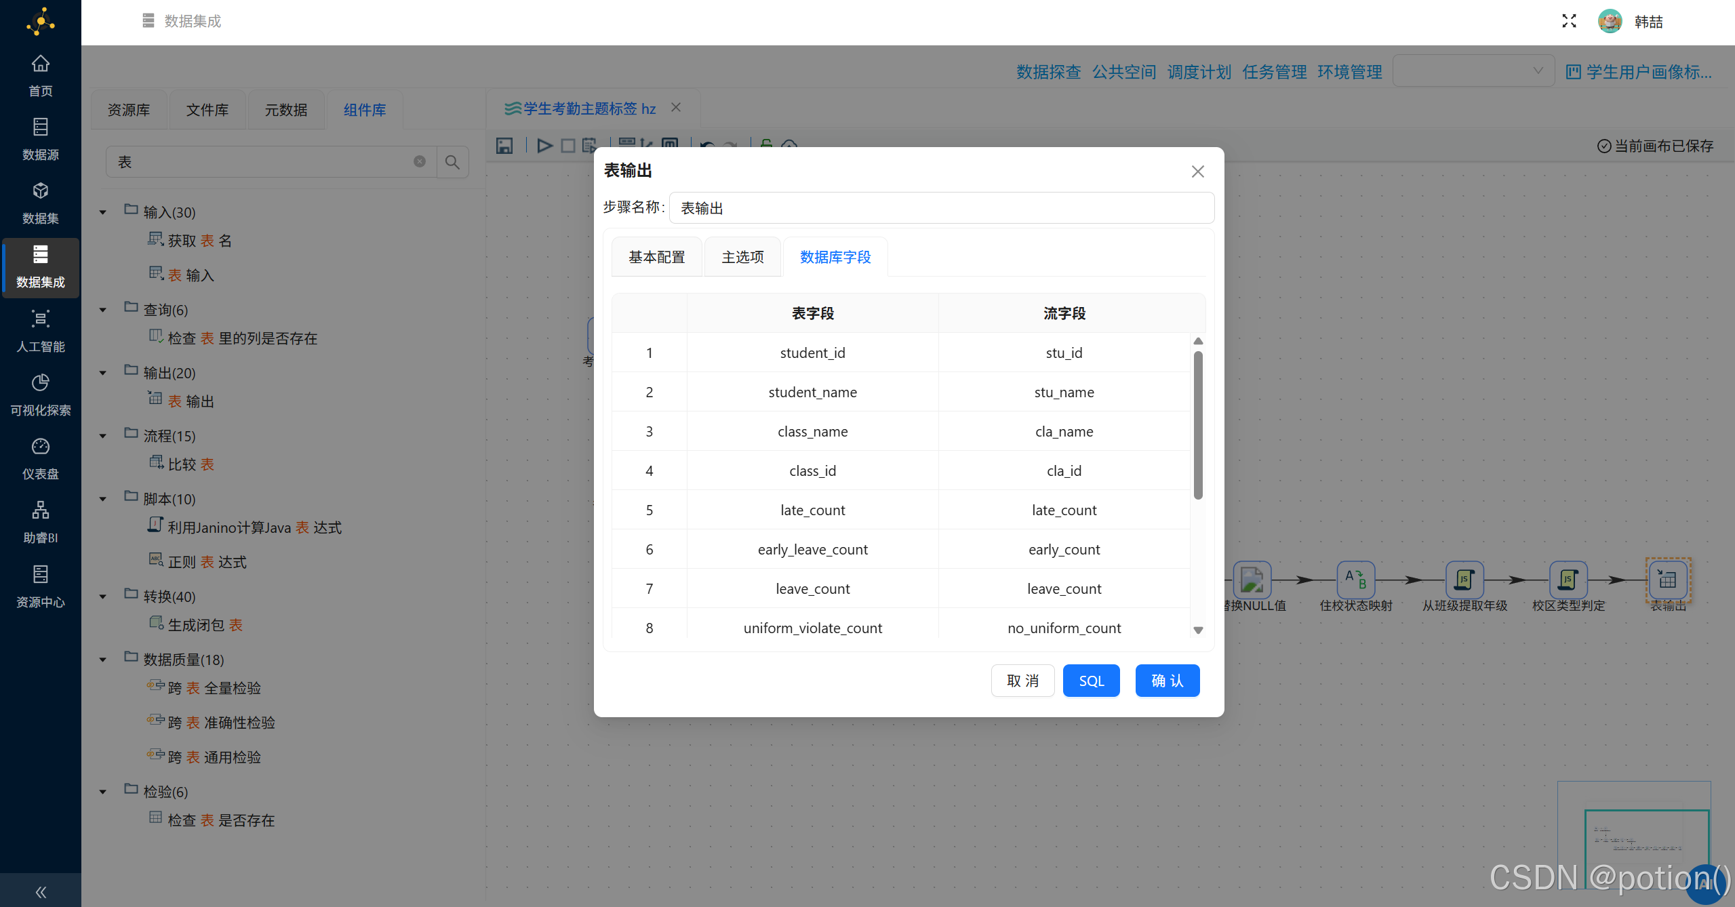This screenshot has height=907, width=1735.
Task: Select the 表 输入 component item
Action: (x=182, y=275)
